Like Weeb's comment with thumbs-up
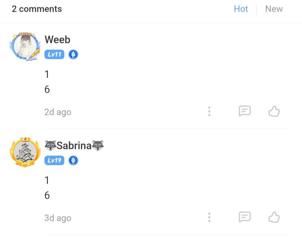Image resolution: width=302 pixels, height=239 pixels. tap(274, 111)
